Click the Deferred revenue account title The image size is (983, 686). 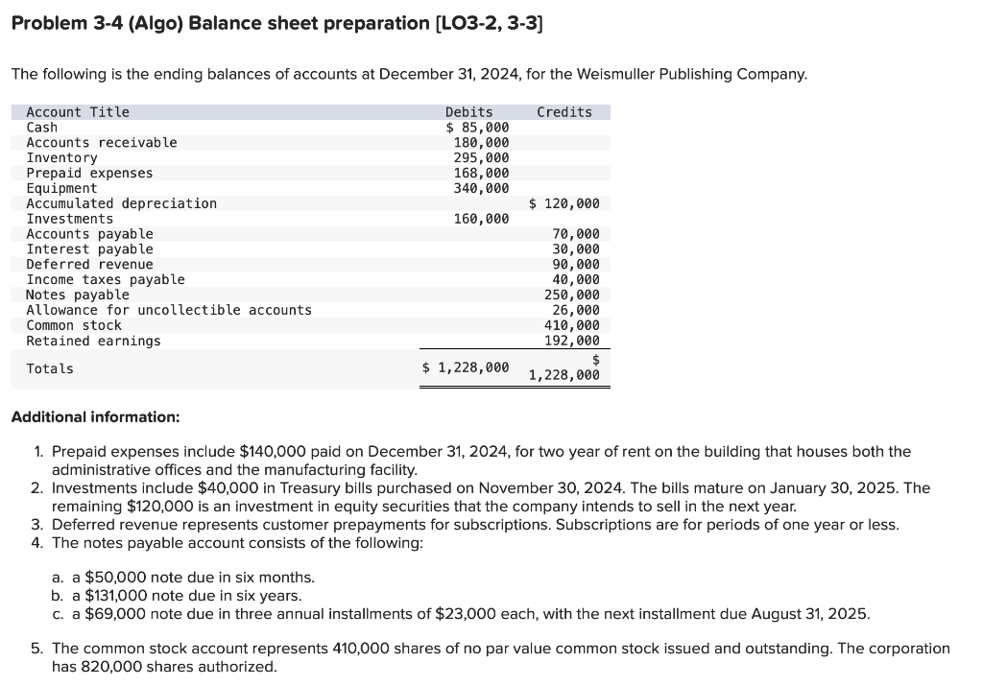(88, 264)
